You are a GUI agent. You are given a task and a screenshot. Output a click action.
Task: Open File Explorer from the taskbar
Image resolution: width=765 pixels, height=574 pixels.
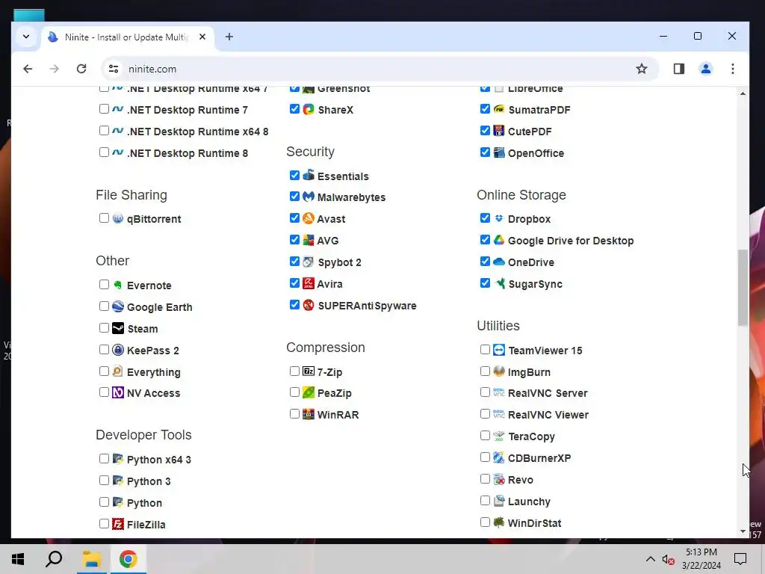click(91, 559)
